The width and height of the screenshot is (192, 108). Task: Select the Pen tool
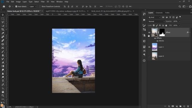(3, 85)
